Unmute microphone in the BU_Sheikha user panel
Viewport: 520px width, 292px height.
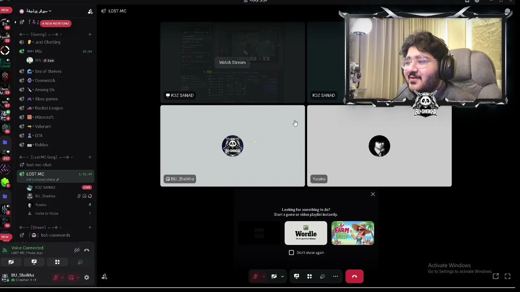56,277
